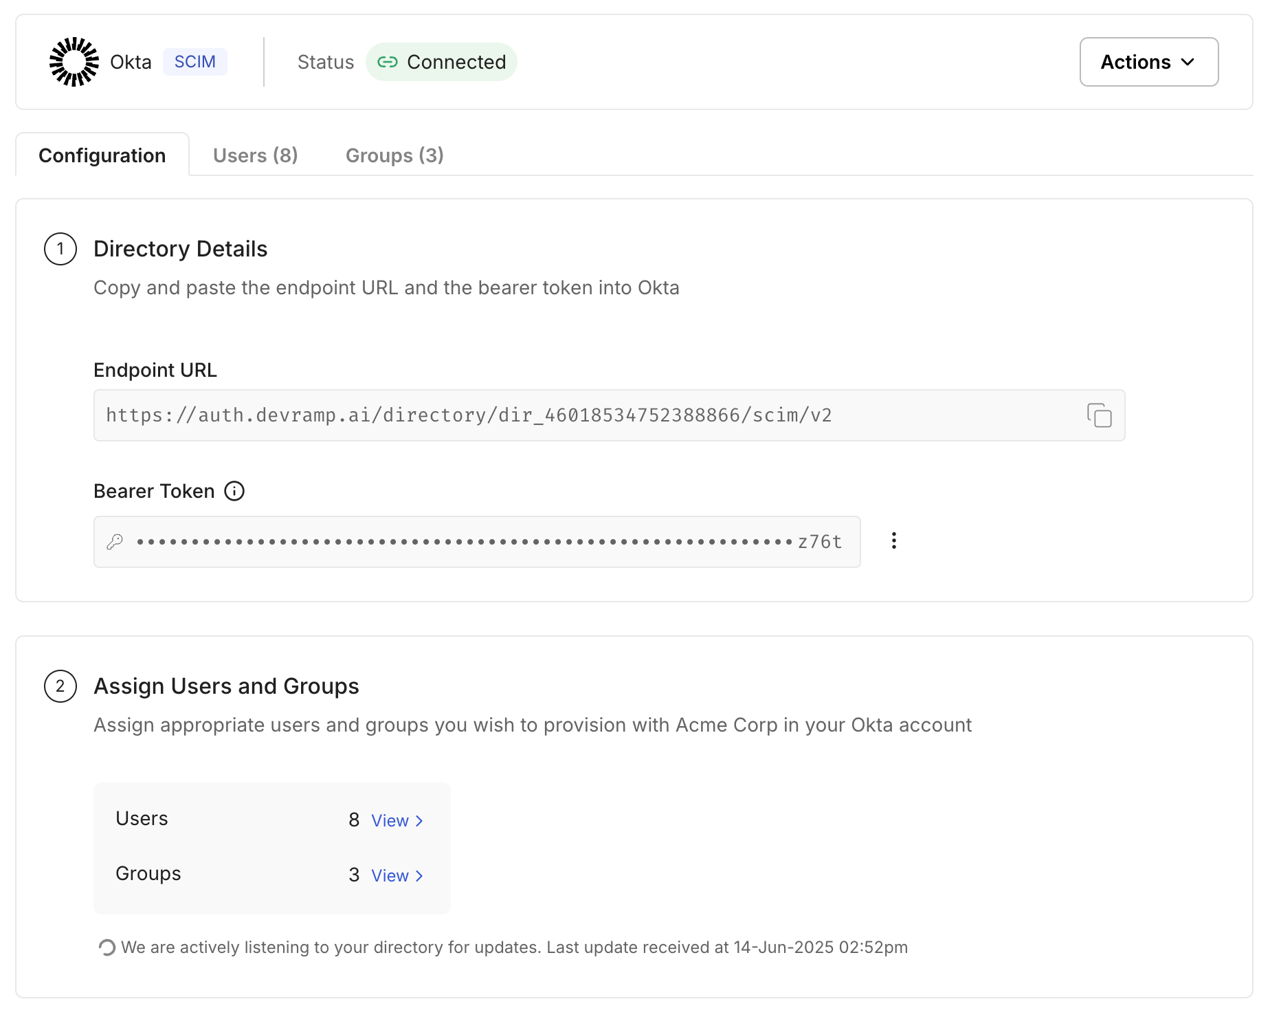Screen dimensions: 1281x1019
Task: Click the Directory Details heading
Action: click(180, 249)
